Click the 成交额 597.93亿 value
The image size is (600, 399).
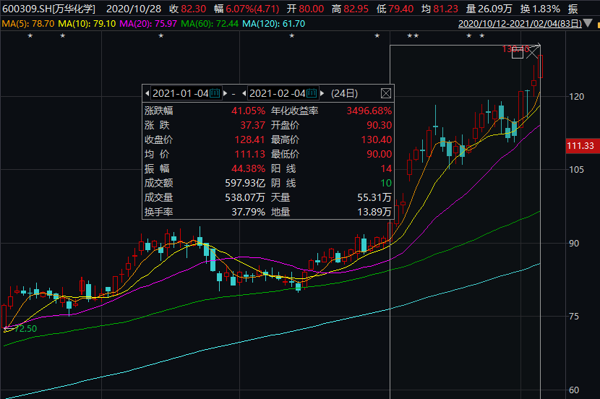pos(245,184)
